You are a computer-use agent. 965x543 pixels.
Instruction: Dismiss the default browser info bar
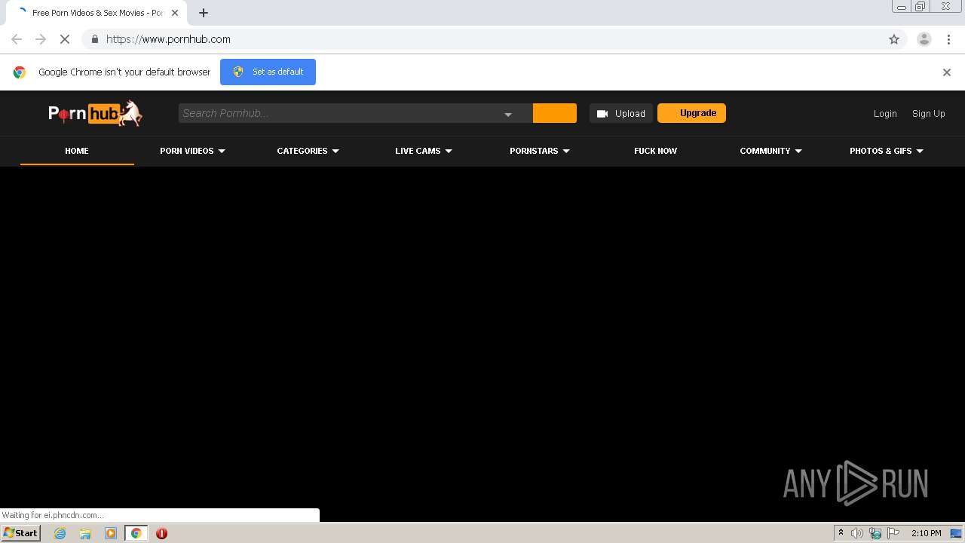(x=947, y=72)
